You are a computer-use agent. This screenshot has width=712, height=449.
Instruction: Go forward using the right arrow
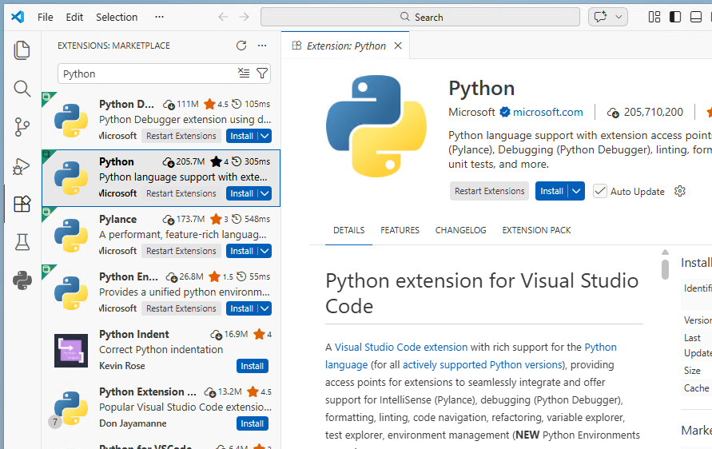point(244,18)
